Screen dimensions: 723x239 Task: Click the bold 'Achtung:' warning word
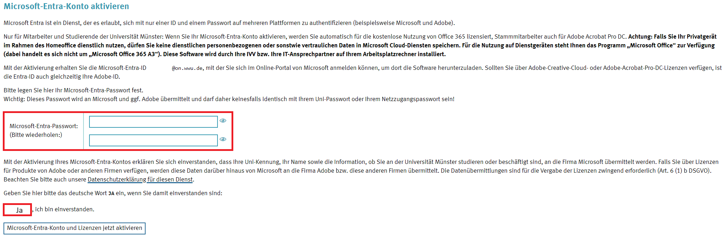coord(640,36)
